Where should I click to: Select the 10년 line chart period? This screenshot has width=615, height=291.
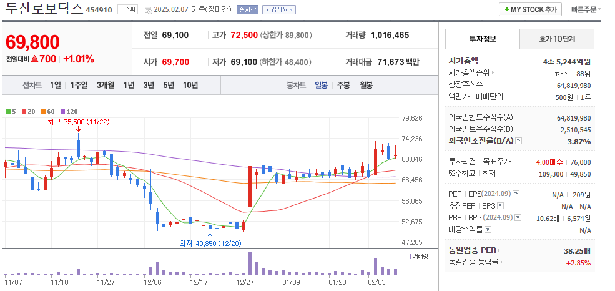point(190,85)
